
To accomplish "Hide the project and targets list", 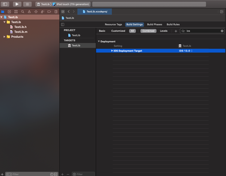I will (63, 24).
